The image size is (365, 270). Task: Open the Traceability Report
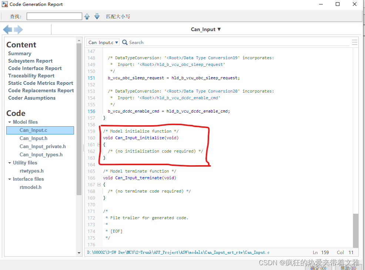(31, 76)
